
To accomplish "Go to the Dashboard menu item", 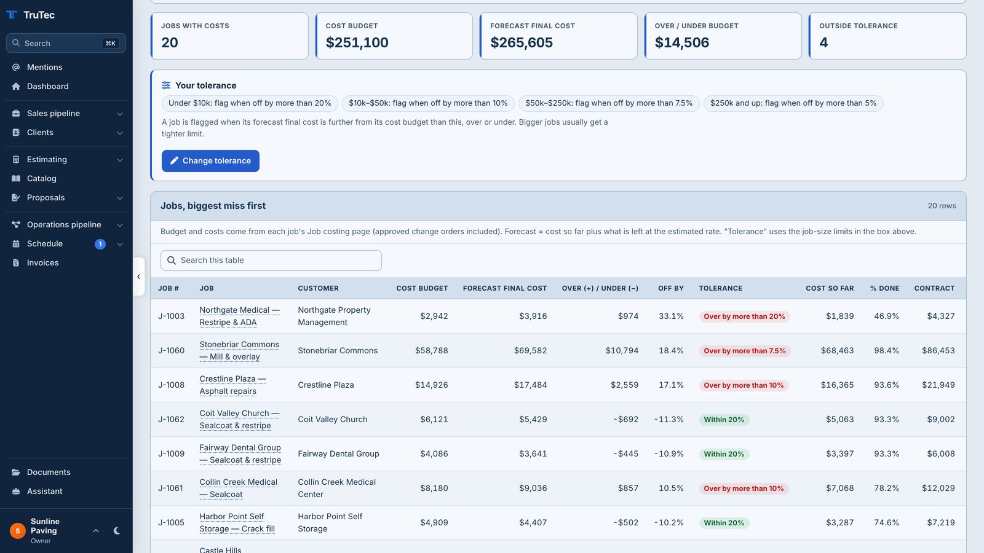I will (x=66, y=86).
